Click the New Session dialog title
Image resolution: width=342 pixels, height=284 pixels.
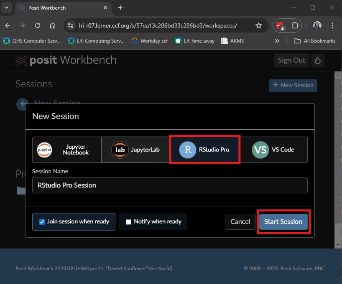pyautogui.click(x=56, y=117)
